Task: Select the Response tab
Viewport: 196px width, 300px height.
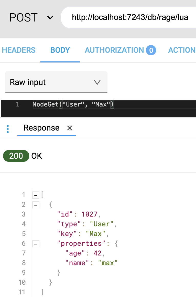Action: pos(41,128)
